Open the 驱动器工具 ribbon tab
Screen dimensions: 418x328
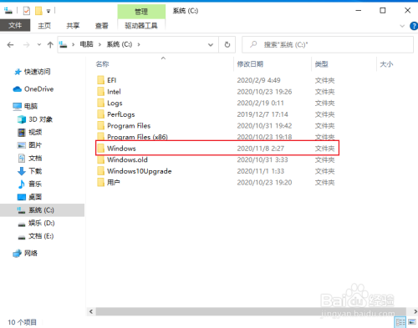coord(141,26)
